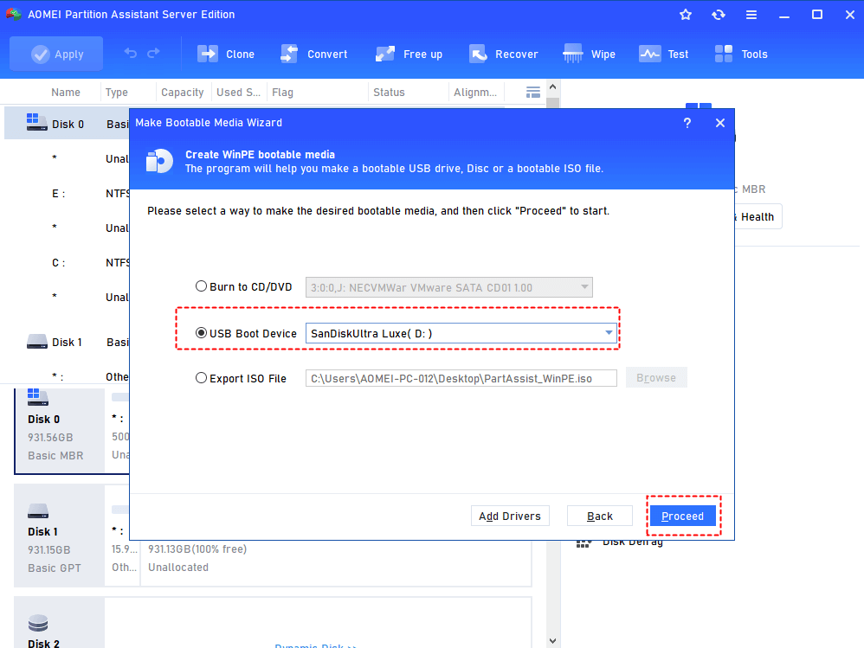This screenshot has height=648, width=864.
Task: Select the C: partition row
Action: [68, 263]
